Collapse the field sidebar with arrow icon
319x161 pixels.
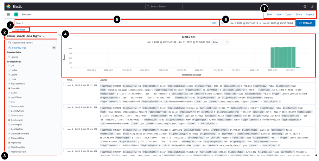[x=60, y=35]
